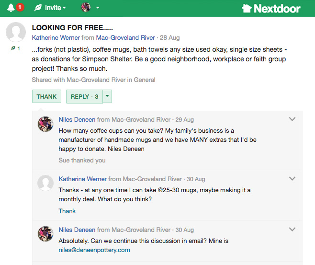This screenshot has width=315, height=265.
Task: Click the green leaf thanks count icon
Action: (x=13, y=48)
